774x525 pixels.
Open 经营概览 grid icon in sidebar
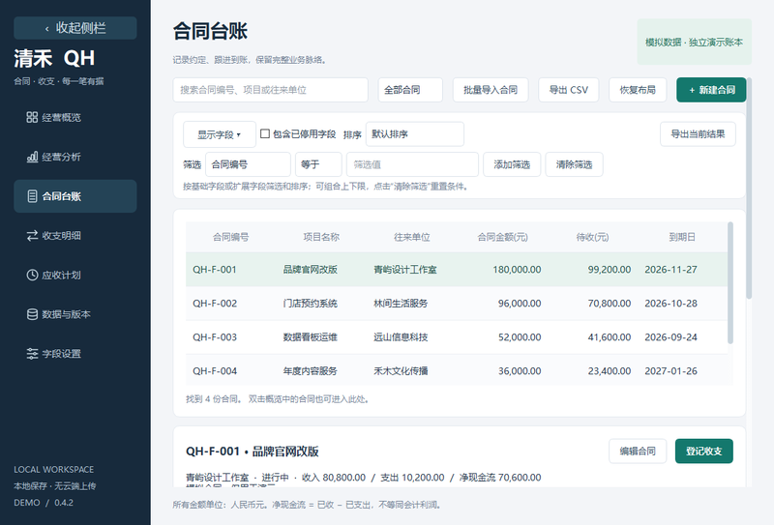point(32,117)
